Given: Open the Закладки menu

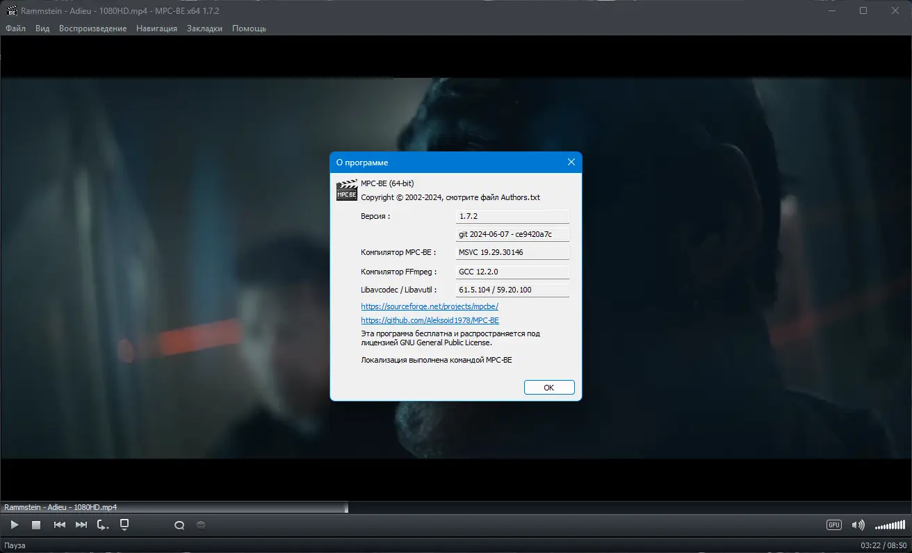Looking at the screenshot, I should 204,28.
